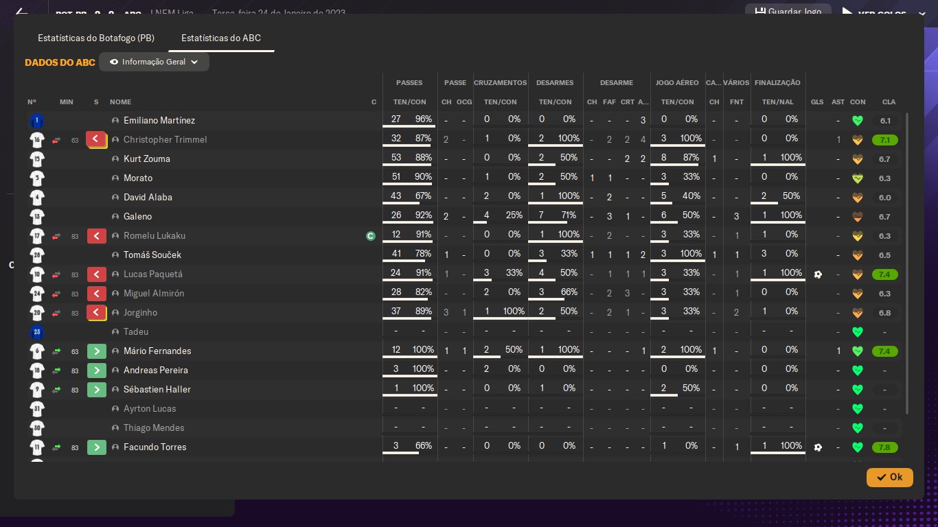Click Andreas Pereira's green substituted-on arrow icon
The width and height of the screenshot is (938, 527).
(97, 371)
